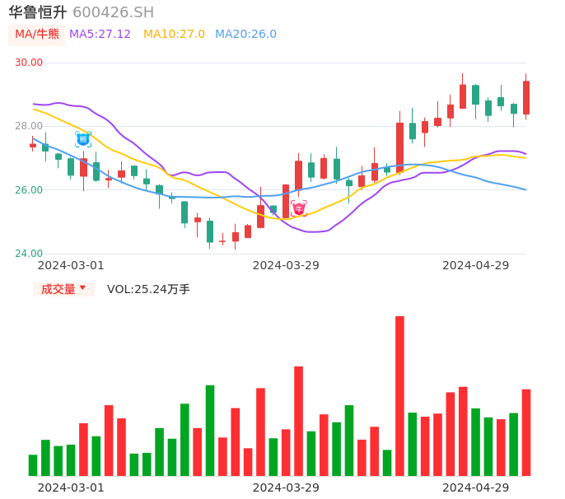Screen dimensions: 565x499
Task: Click the MA5:27.12 legend label
Action: coord(100,35)
